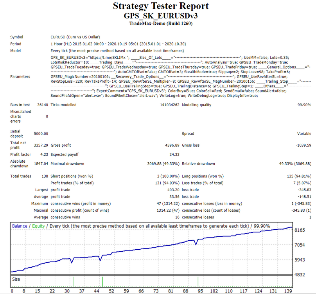Click Relative drawdown value 49.33% (3069.88)
Viewport: 316px width, 294px height.
point(295,164)
